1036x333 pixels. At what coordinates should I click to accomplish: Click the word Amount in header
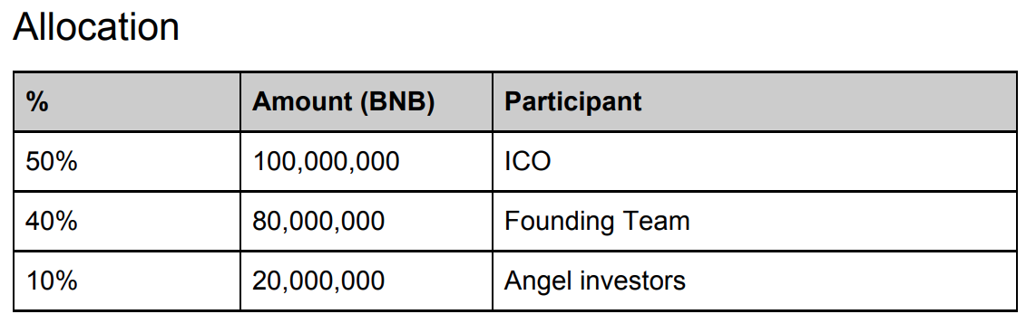302,102
